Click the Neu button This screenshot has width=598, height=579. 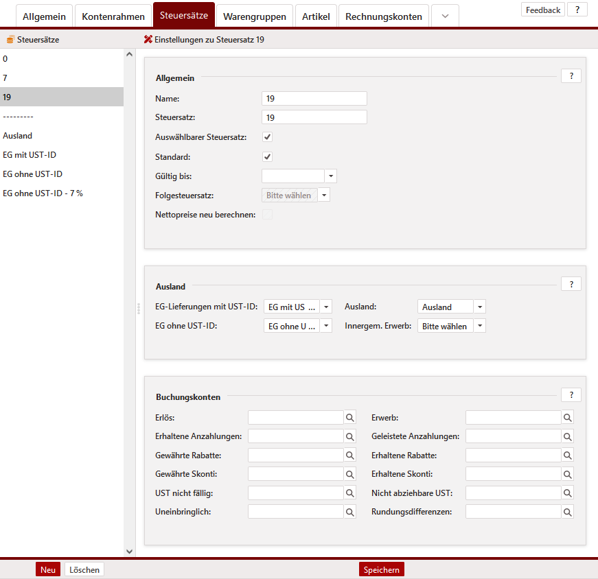[48, 569]
